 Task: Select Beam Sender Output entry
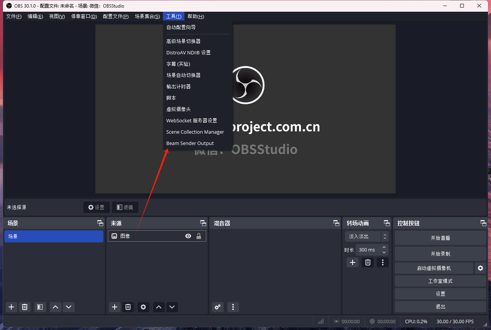[x=198, y=143]
